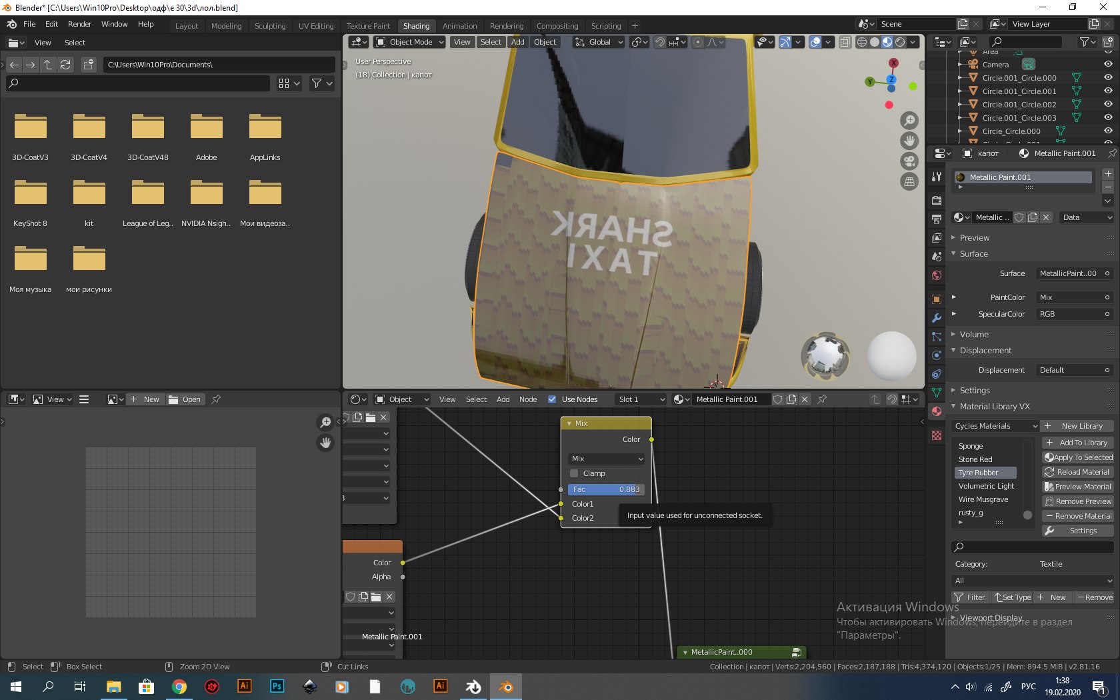Select solid viewport shading mode
This screenshot has width=1120, height=700.
[x=875, y=42]
